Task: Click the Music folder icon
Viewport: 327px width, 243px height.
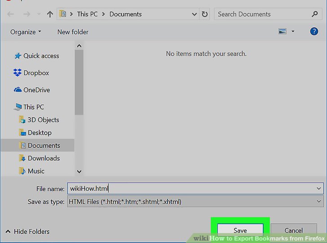Action: click(x=22, y=171)
